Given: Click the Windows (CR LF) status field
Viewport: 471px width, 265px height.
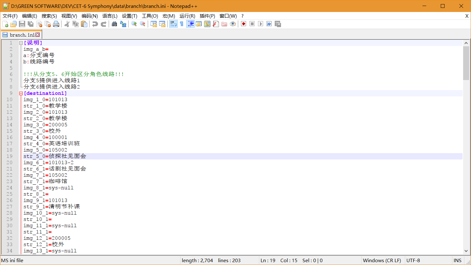Looking at the screenshot, I should pyautogui.click(x=382, y=260).
